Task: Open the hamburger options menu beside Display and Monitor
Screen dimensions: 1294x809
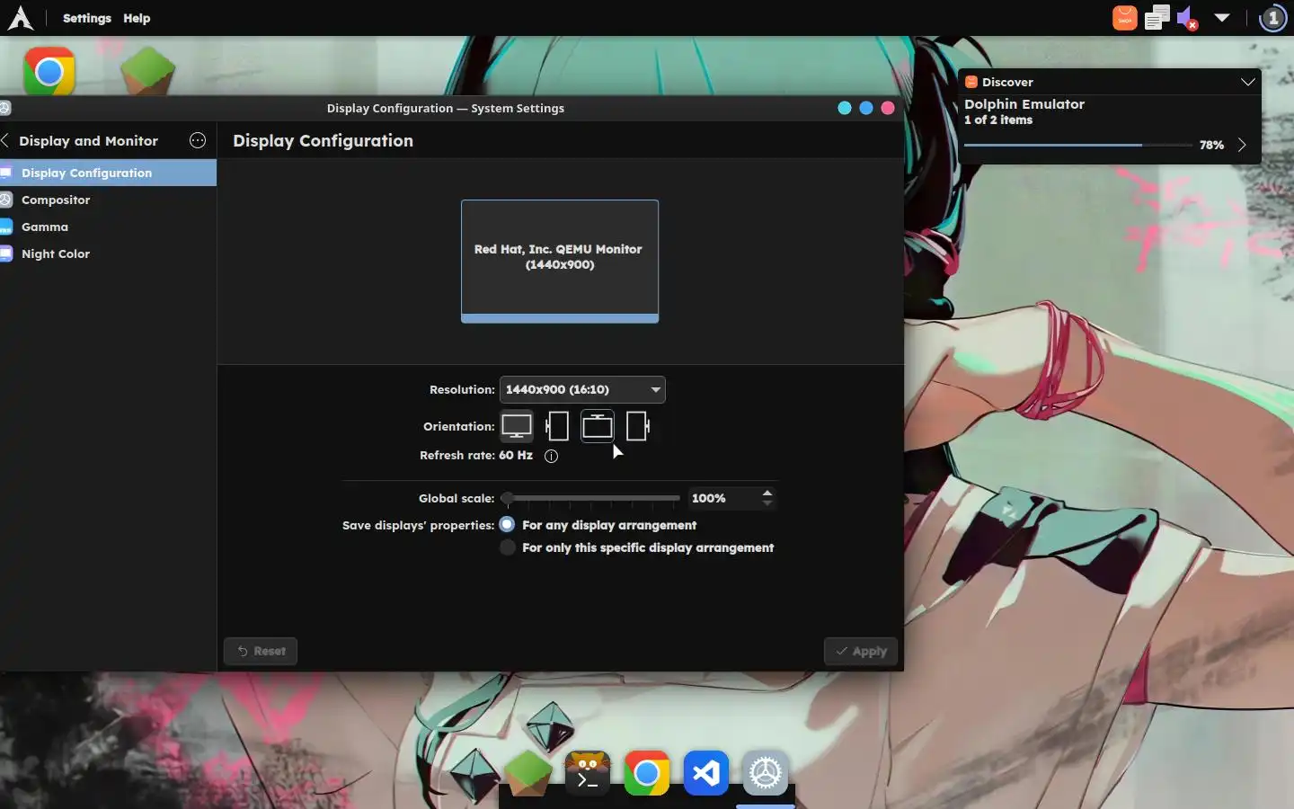Action: click(198, 140)
